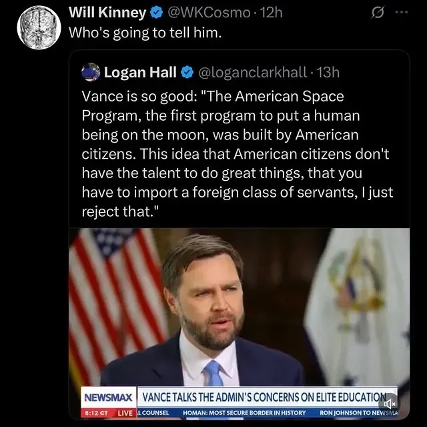Open the three-dot more options menu
Image resolution: width=427 pixels, height=427 pixels.
click(x=402, y=12)
